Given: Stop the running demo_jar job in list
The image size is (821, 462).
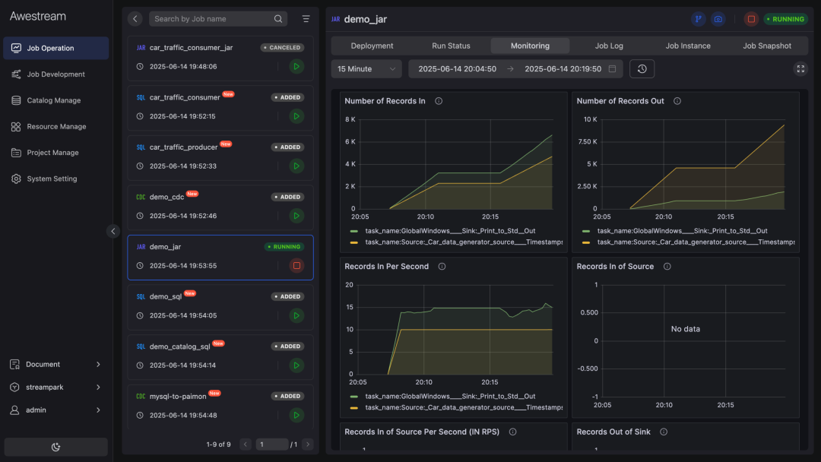Looking at the screenshot, I should (x=296, y=266).
